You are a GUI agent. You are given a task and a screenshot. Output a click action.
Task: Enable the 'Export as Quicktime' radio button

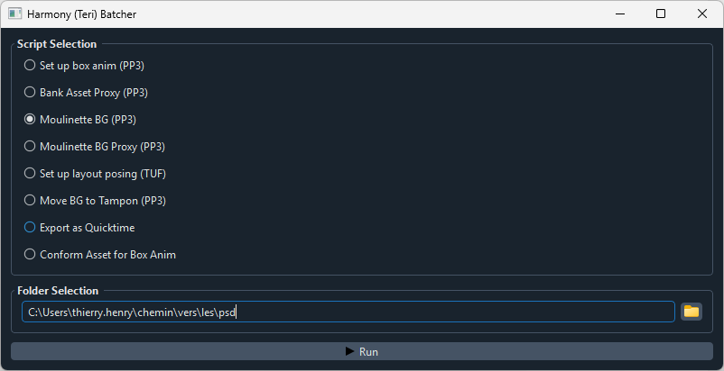pyautogui.click(x=30, y=228)
